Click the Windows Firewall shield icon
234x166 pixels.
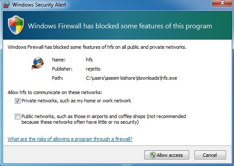click(16, 25)
